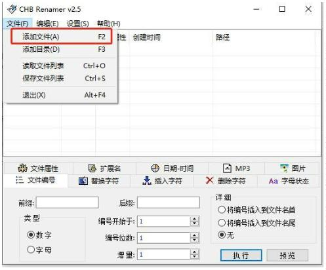Click the 文件编号 list icon

pos(20,180)
